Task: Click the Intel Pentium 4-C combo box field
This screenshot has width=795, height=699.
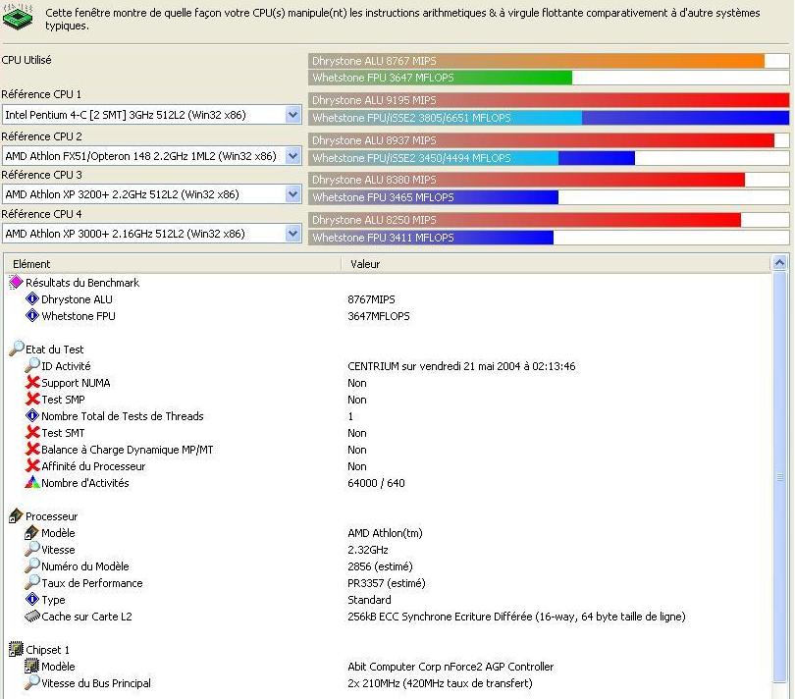Action: pyautogui.click(x=151, y=115)
